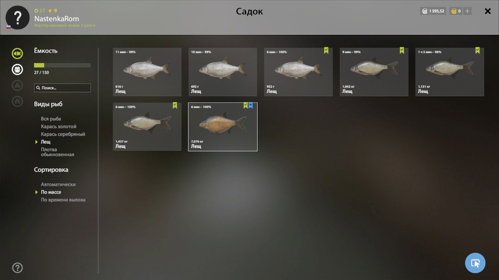Click the blue cursor selection button

[475, 263]
